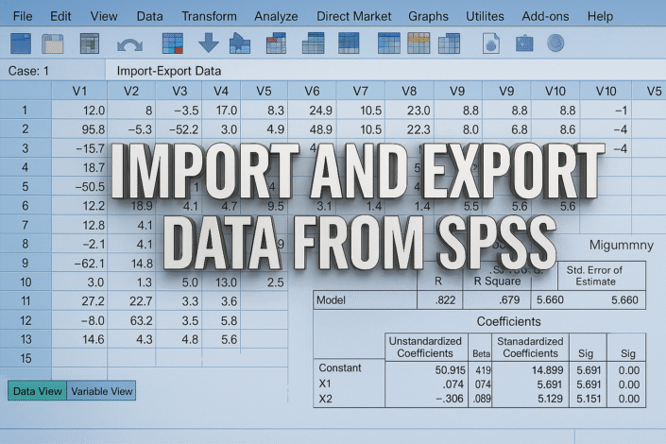666x444 pixels.
Task: Click the table icon with red cell
Action: pyautogui.click(x=276, y=43)
